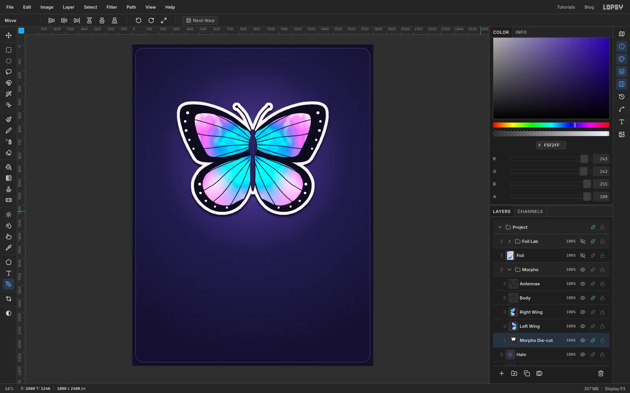Select the Spray paint tool
Screen dimensions: 630x393
coord(9,141)
